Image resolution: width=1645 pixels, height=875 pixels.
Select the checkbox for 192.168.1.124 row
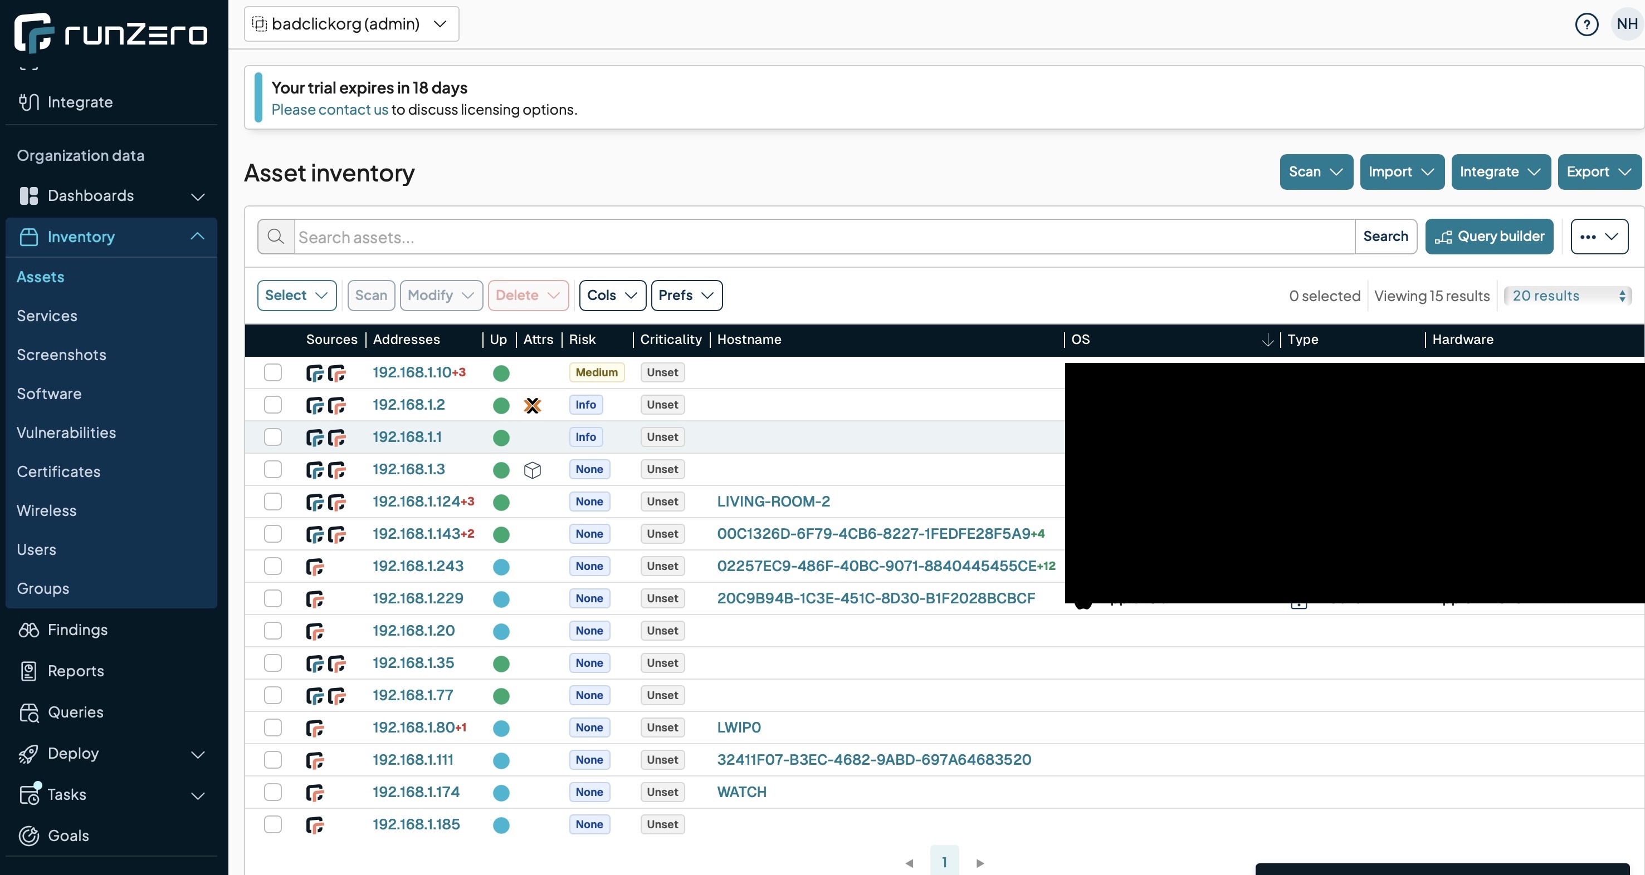(x=272, y=502)
